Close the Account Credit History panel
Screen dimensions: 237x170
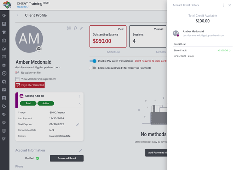230,5
